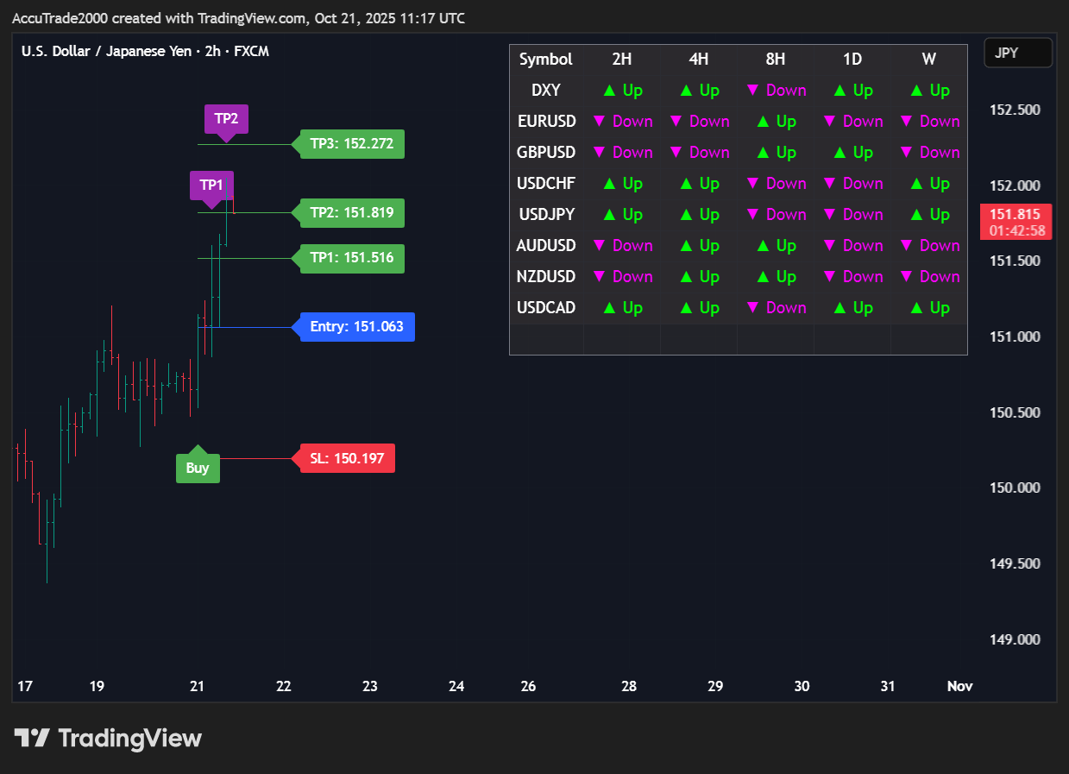Click the green Buy signal marker

(198, 467)
